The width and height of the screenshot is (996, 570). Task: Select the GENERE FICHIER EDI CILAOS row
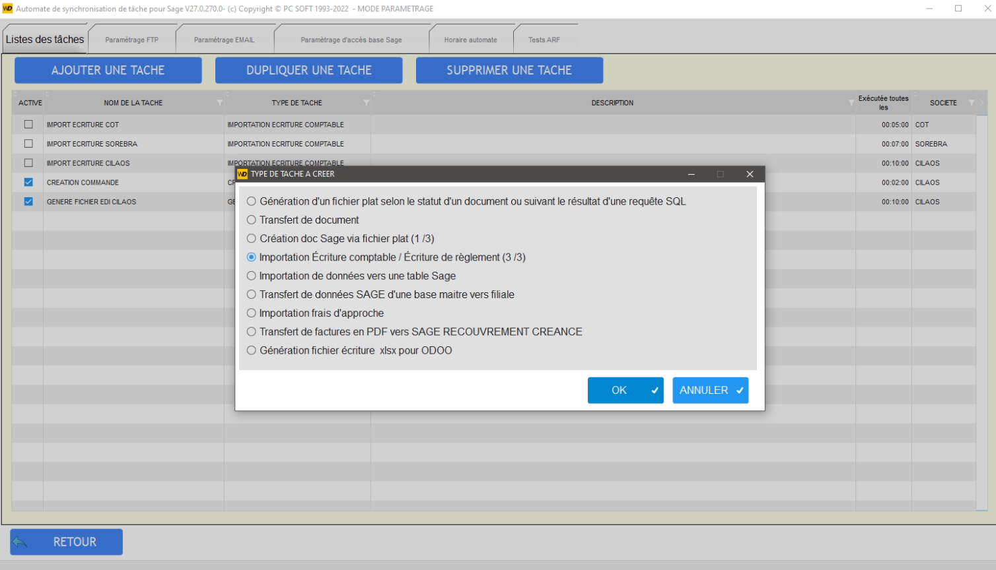91,202
